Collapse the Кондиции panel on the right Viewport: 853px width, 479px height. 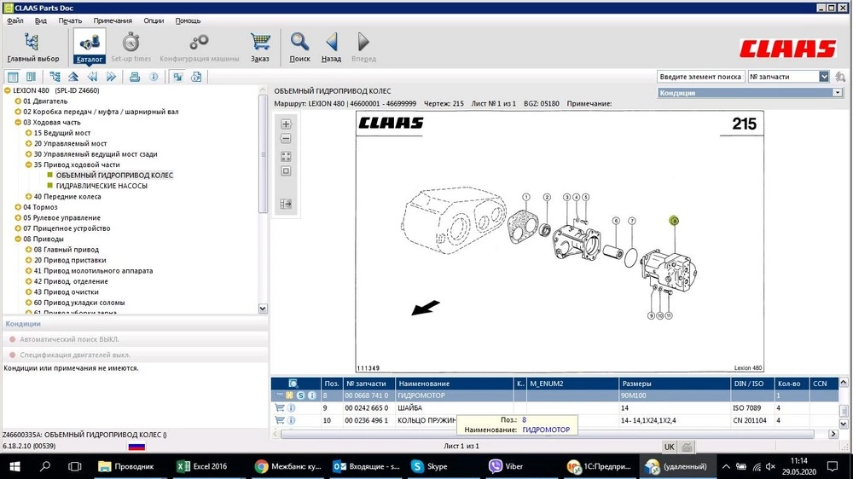pos(838,93)
